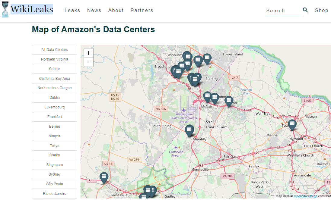Click data center marker near Gainesville I-66
Image resolution: width=331 pixels, height=200 pixels.
(104, 177)
